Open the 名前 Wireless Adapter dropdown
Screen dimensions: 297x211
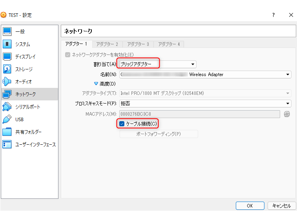tap(205, 75)
